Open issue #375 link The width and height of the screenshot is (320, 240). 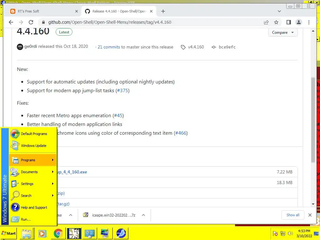(x=122, y=90)
